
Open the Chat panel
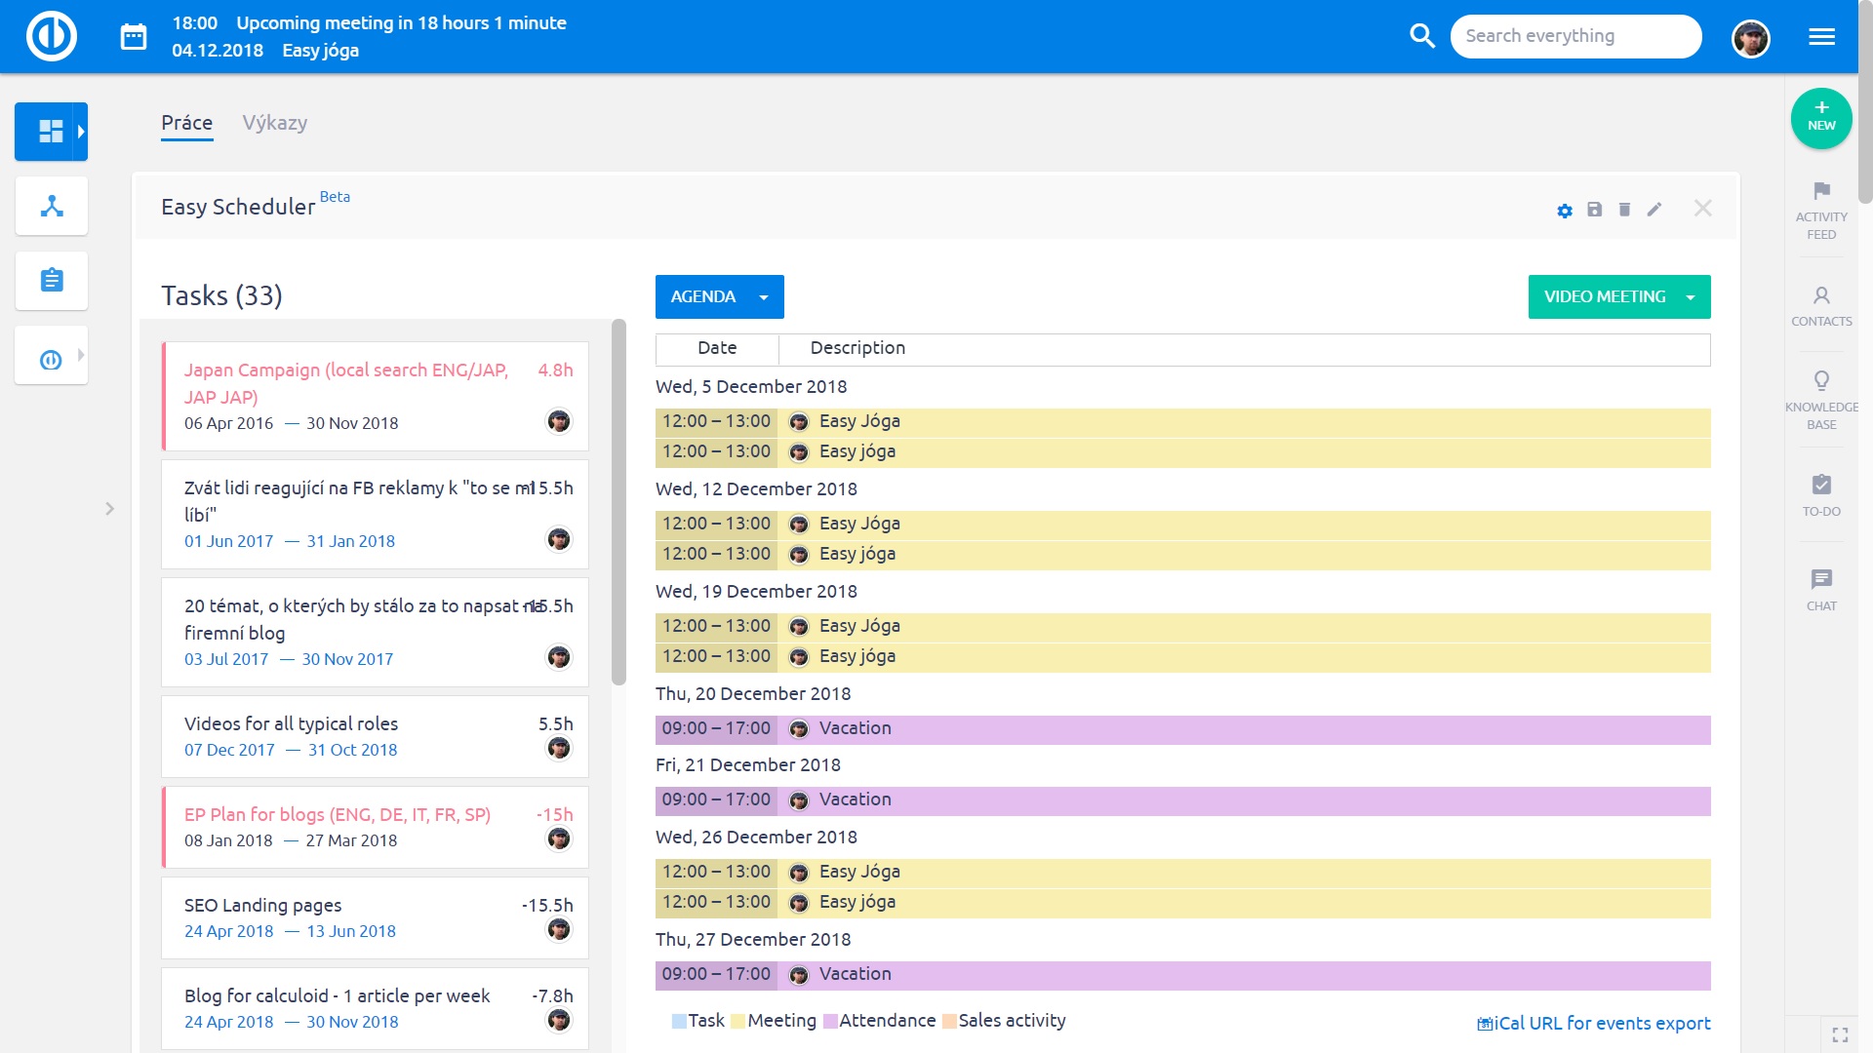coord(1821,589)
